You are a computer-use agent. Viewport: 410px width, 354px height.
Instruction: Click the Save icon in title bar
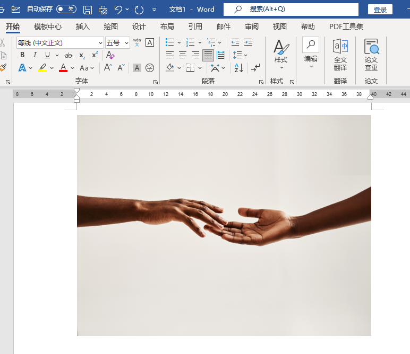pos(88,10)
